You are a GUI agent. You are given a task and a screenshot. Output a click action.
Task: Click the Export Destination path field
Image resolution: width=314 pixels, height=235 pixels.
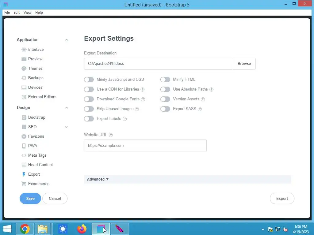click(159, 64)
